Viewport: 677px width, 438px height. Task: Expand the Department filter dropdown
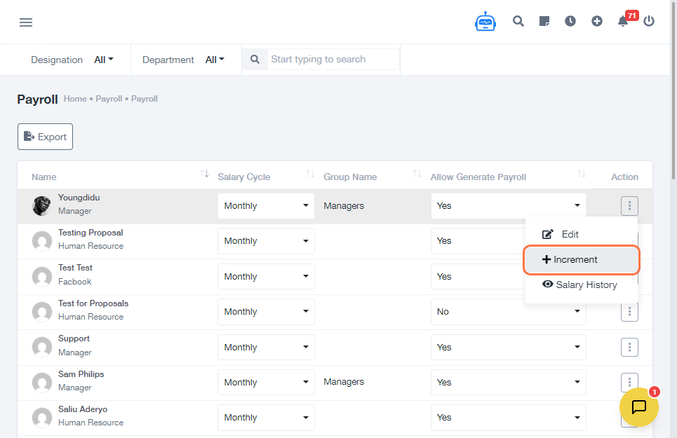(x=215, y=60)
